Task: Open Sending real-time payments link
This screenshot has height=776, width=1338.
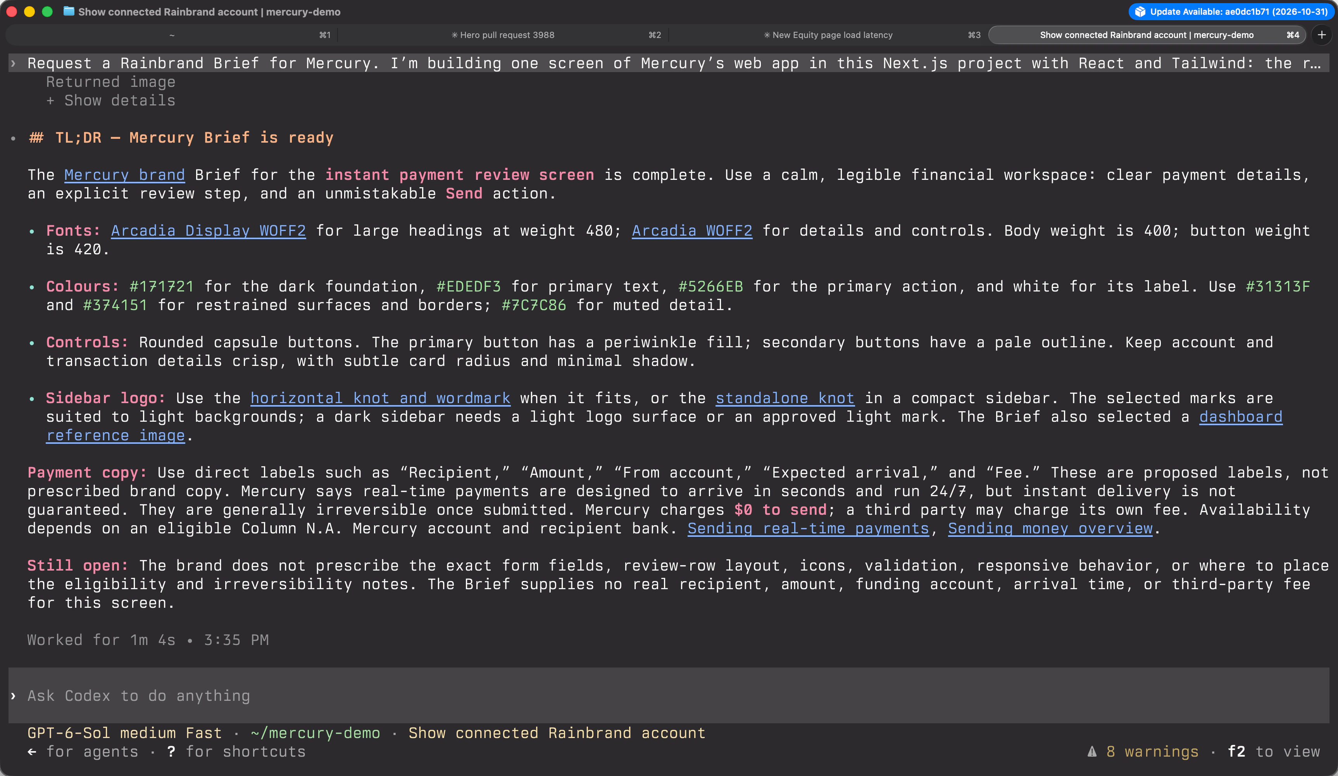Action: pyautogui.click(x=808, y=528)
